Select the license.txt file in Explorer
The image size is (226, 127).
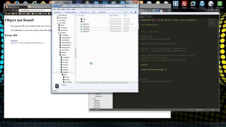point(86,31)
